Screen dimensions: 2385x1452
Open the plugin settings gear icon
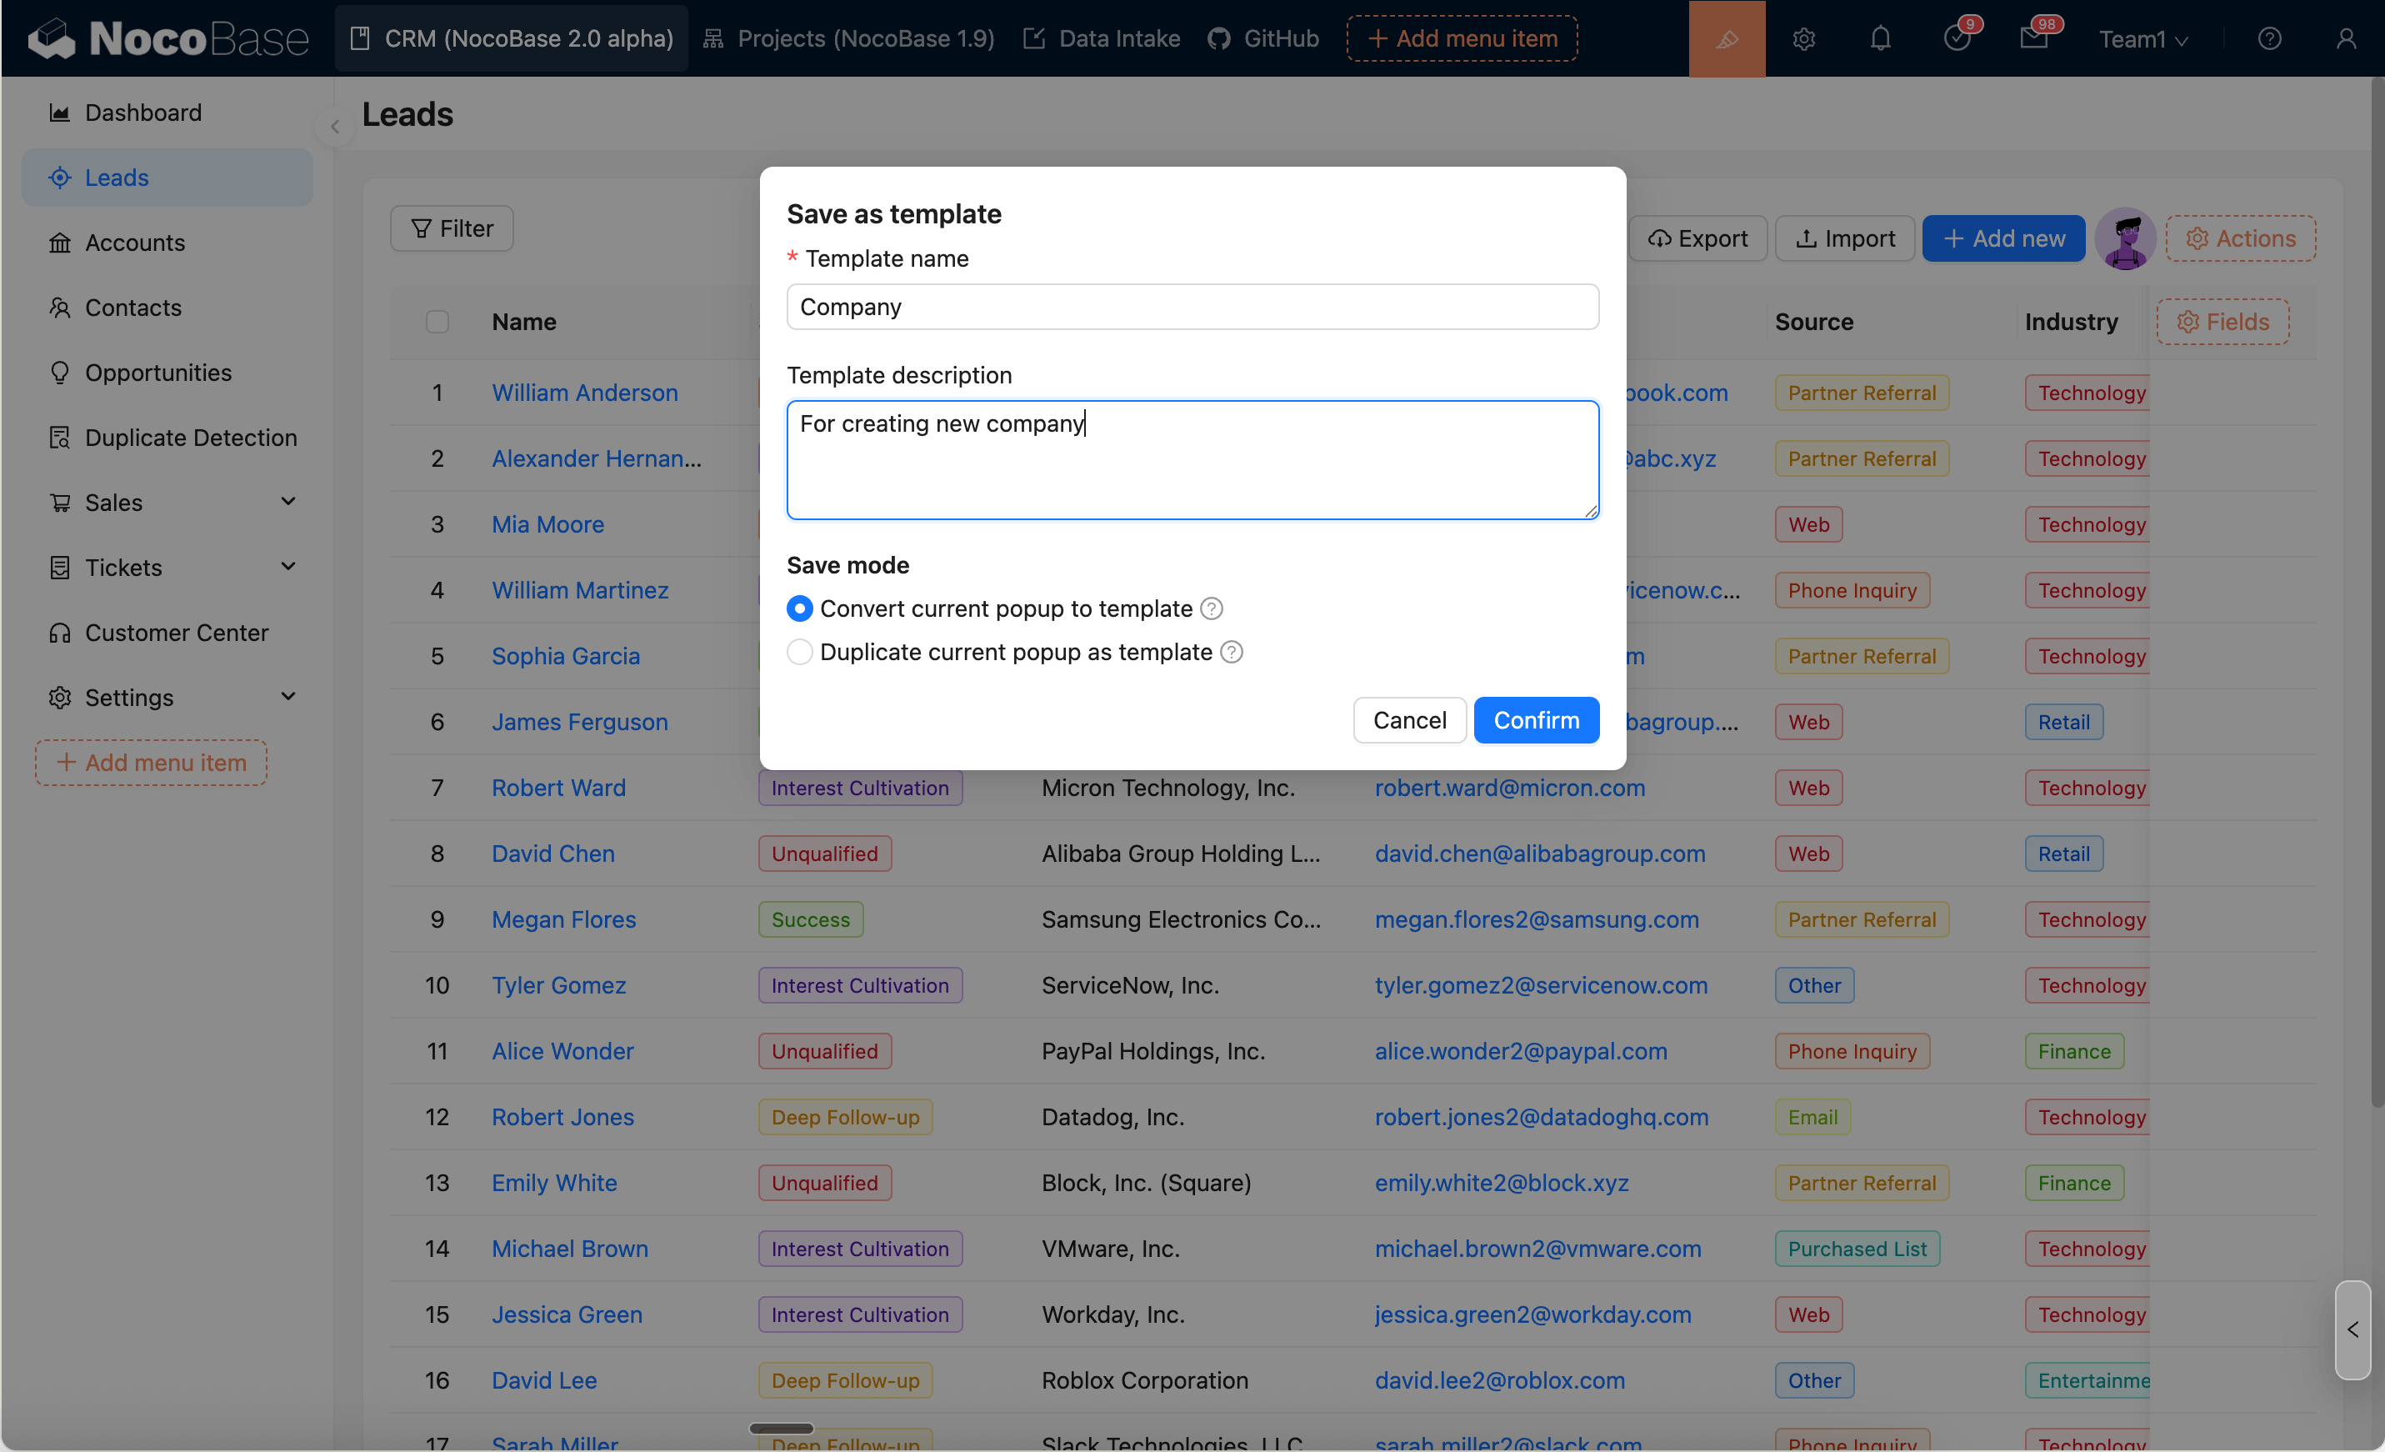[1803, 38]
